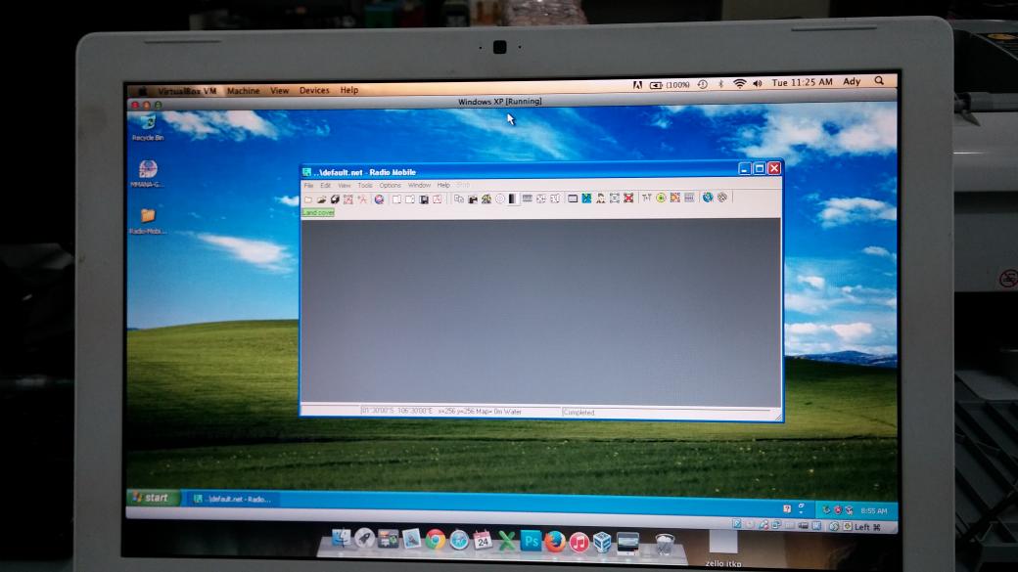1018x572 pixels.
Task: Click the black-white gradient toolbar icon
Action: (x=513, y=198)
